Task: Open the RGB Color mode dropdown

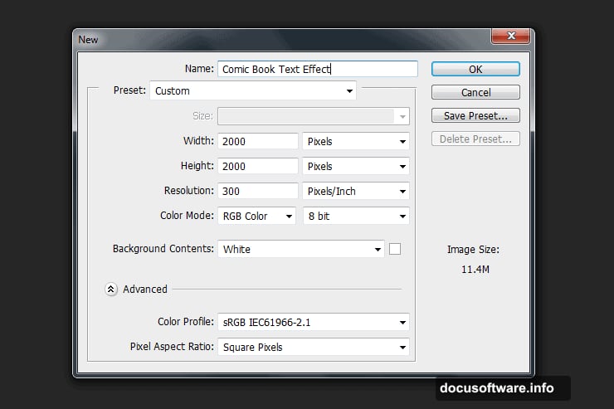Action: (x=256, y=217)
